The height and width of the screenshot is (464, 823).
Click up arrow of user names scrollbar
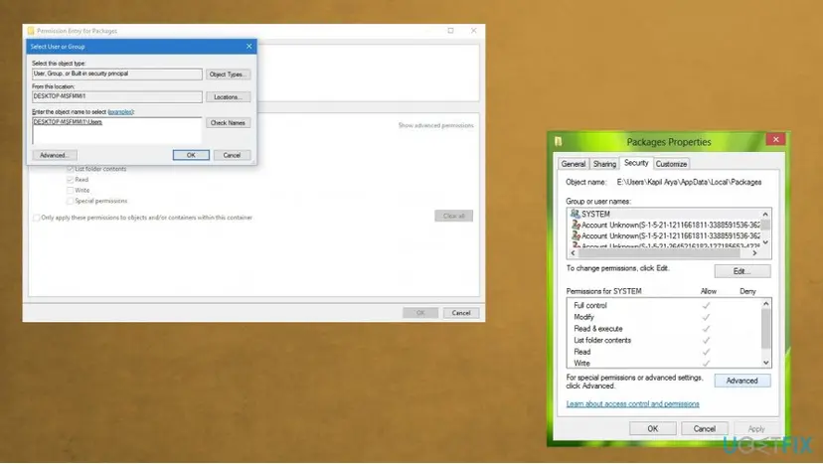765,214
